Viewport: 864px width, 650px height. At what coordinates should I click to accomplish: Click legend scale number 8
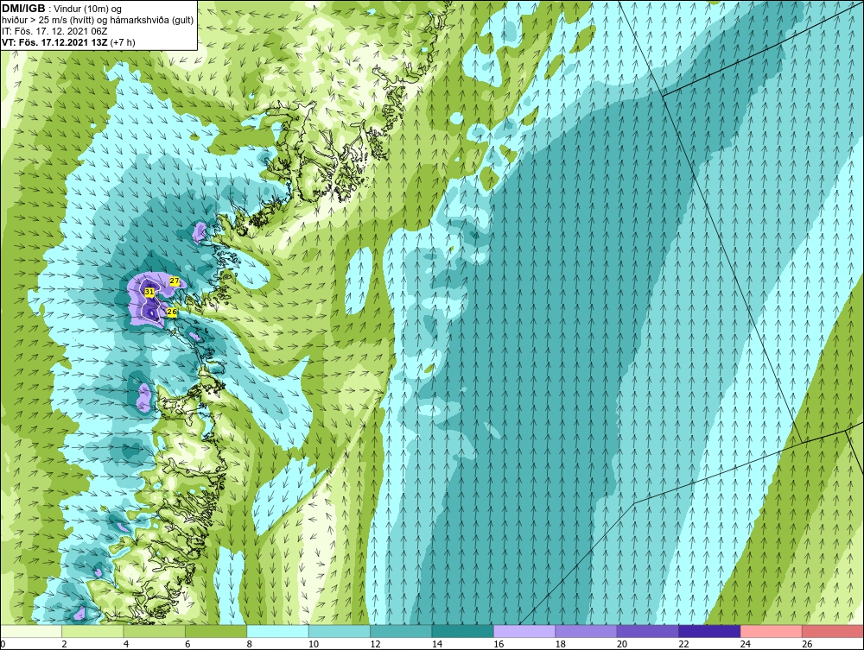[x=249, y=644]
